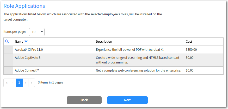Click the row selector cell beside Acrobat XI Pro
This screenshot has width=228, height=109.
tap(8, 50)
